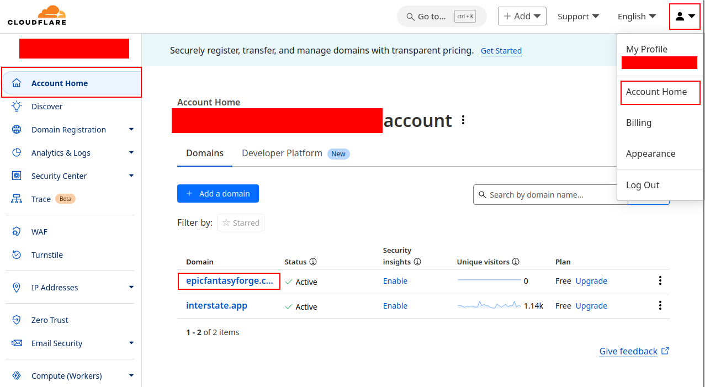Switch to the Developer Platform tab
Image resolution: width=705 pixels, height=387 pixels.
pyautogui.click(x=296, y=153)
